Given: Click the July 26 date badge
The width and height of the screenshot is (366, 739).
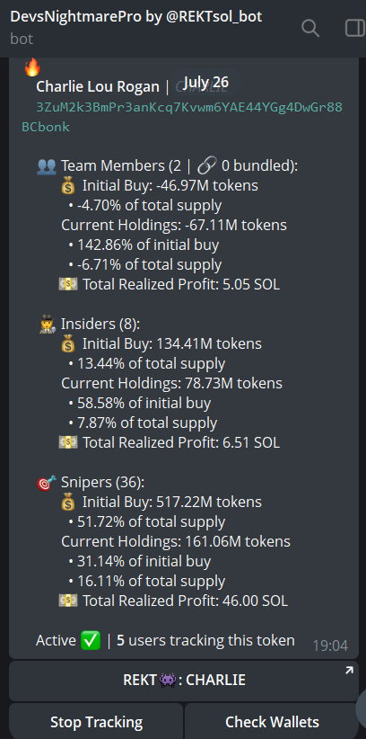Looking at the screenshot, I should pyautogui.click(x=205, y=83).
